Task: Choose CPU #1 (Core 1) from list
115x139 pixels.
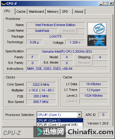Action: (x=60, y=120)
